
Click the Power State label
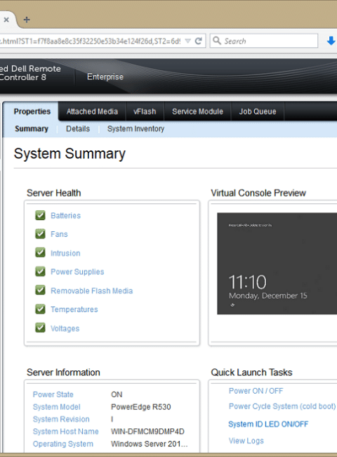pos(53,394)
